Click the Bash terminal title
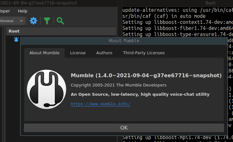Image resolution: width=233 pixels, height=142 pixels. 211,3
